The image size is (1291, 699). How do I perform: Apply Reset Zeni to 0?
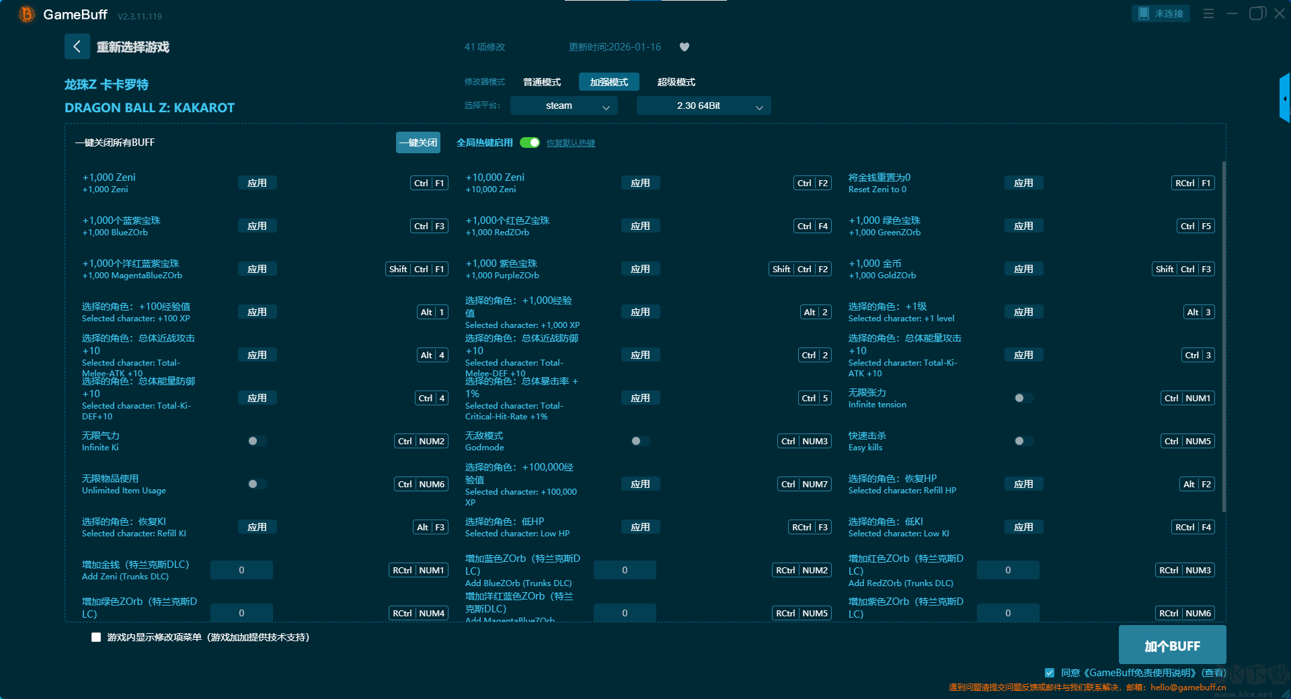coord(1023,183)
